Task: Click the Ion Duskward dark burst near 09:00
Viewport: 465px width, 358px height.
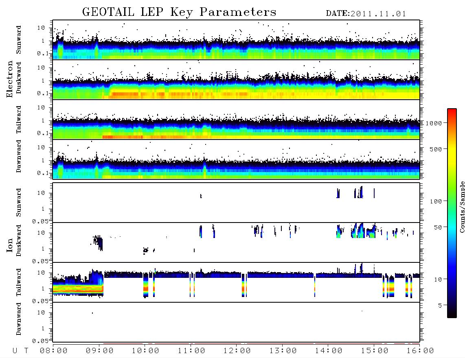Action: tap(98, 242)
